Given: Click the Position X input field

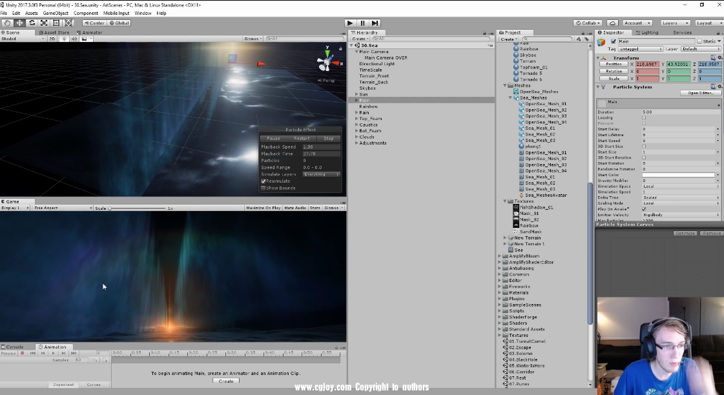Looking at the screenshot, I should (x=646, y=64).
